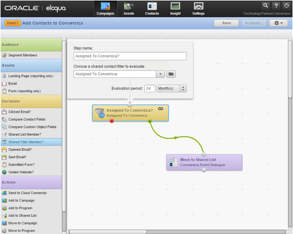Click the Oracle Eloqua logo
Viewport: 293px width, 234px height.
pyautogui.click(x=35, y=8)
